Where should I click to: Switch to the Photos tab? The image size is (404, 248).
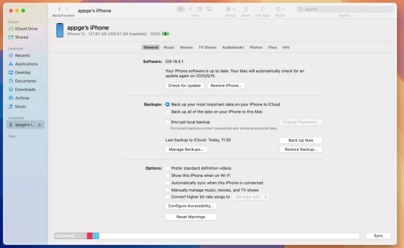pyautogui.click(x=256, y=47)
